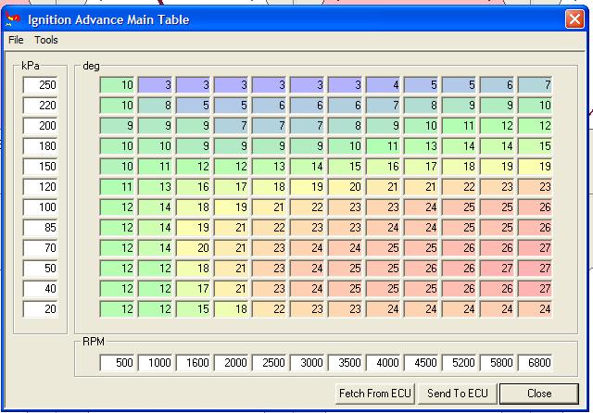This screenshot has width=593, height=413.
Task: Click the 500 RPM input field
Action: pos(117,363)
